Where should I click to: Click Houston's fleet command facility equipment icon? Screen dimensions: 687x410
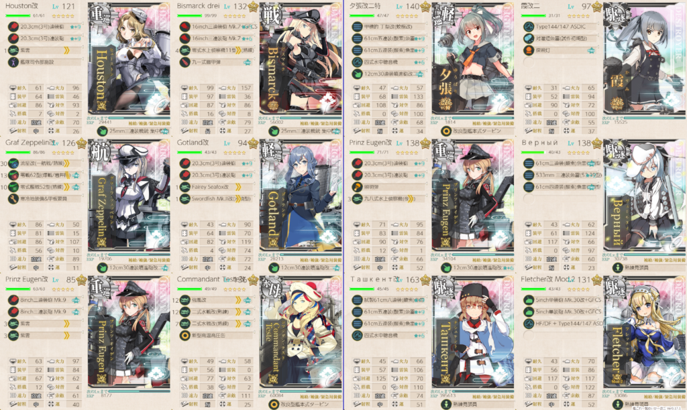pyautogui.click(x=13, y=62)
